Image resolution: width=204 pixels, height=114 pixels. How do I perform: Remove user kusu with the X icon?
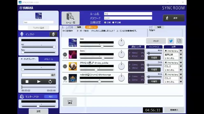coord(65,54)
